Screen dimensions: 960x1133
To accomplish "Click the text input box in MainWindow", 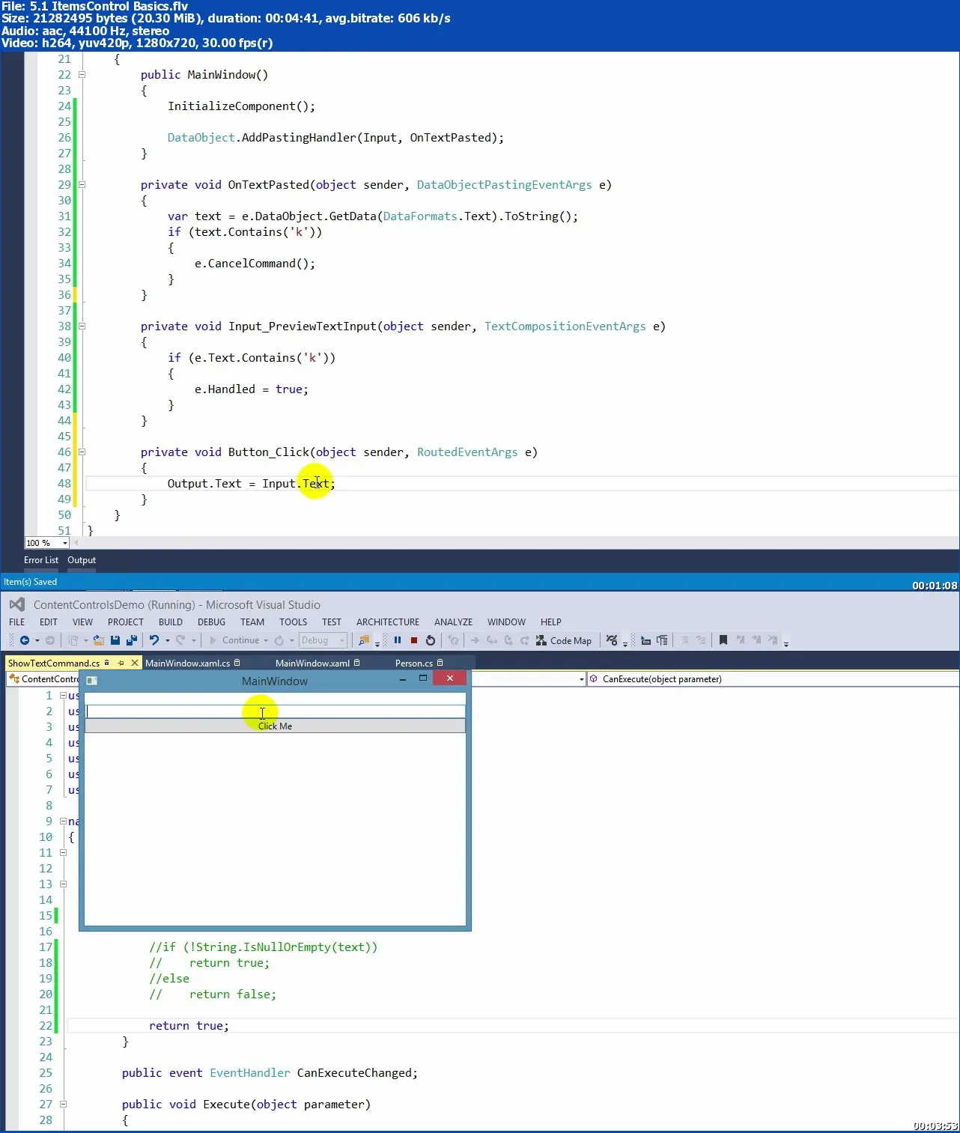I will pos(275,711).
